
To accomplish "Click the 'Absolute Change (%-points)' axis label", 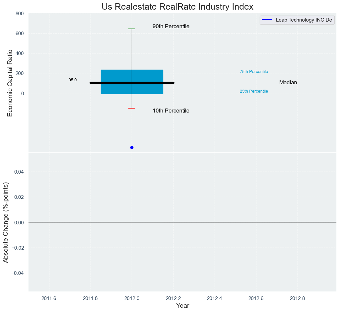I will (6, 222).
